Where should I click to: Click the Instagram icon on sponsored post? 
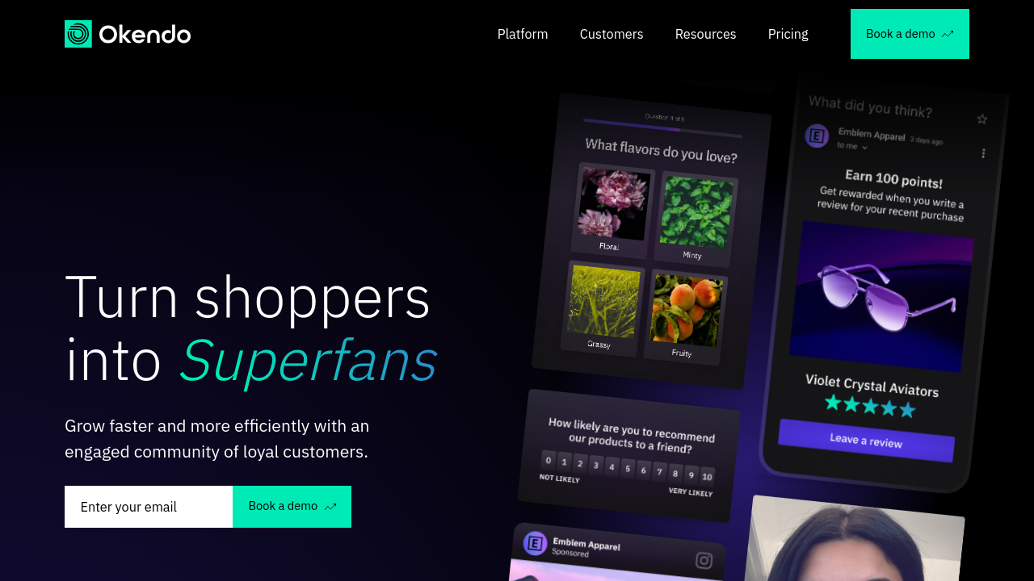(x=704, y=560)
